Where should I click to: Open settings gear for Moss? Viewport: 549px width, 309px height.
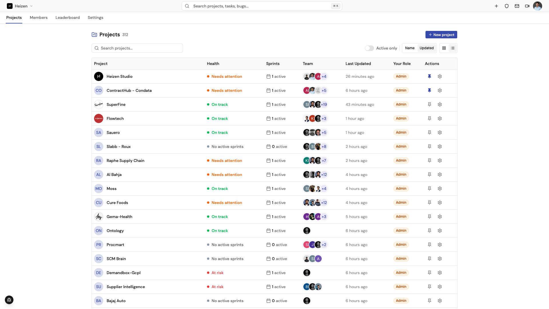coord(440,189)
